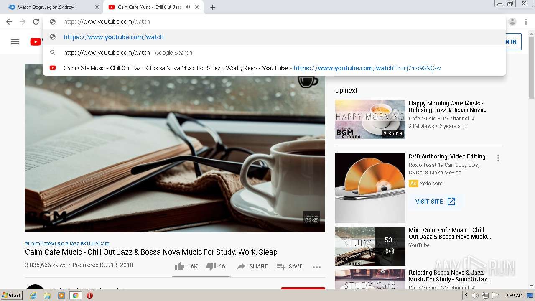The image size is (535, 301).
Task: Open media player taskbar icon
Action: 61,296
